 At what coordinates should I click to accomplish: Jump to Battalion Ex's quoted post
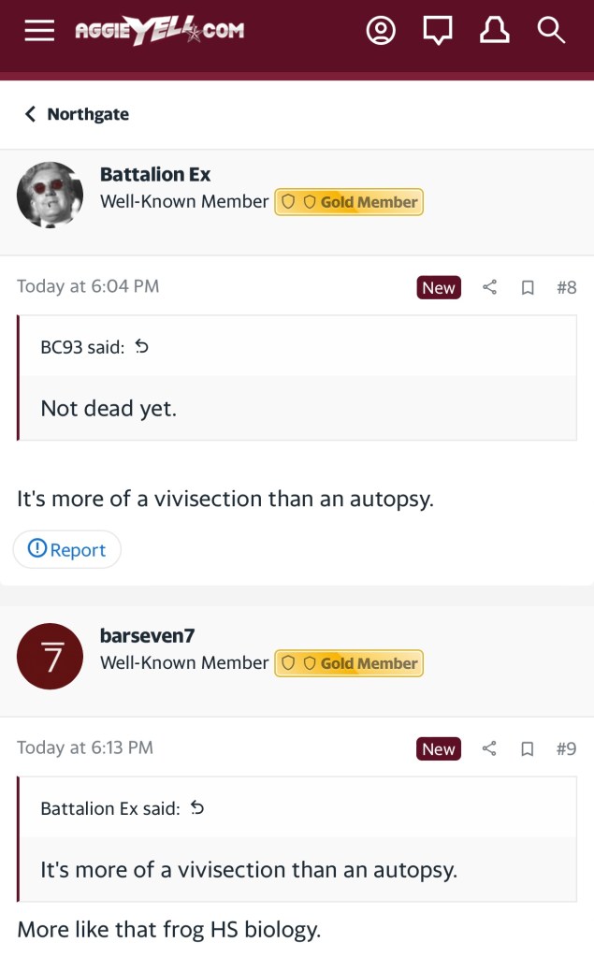click(x=197, y=808)
